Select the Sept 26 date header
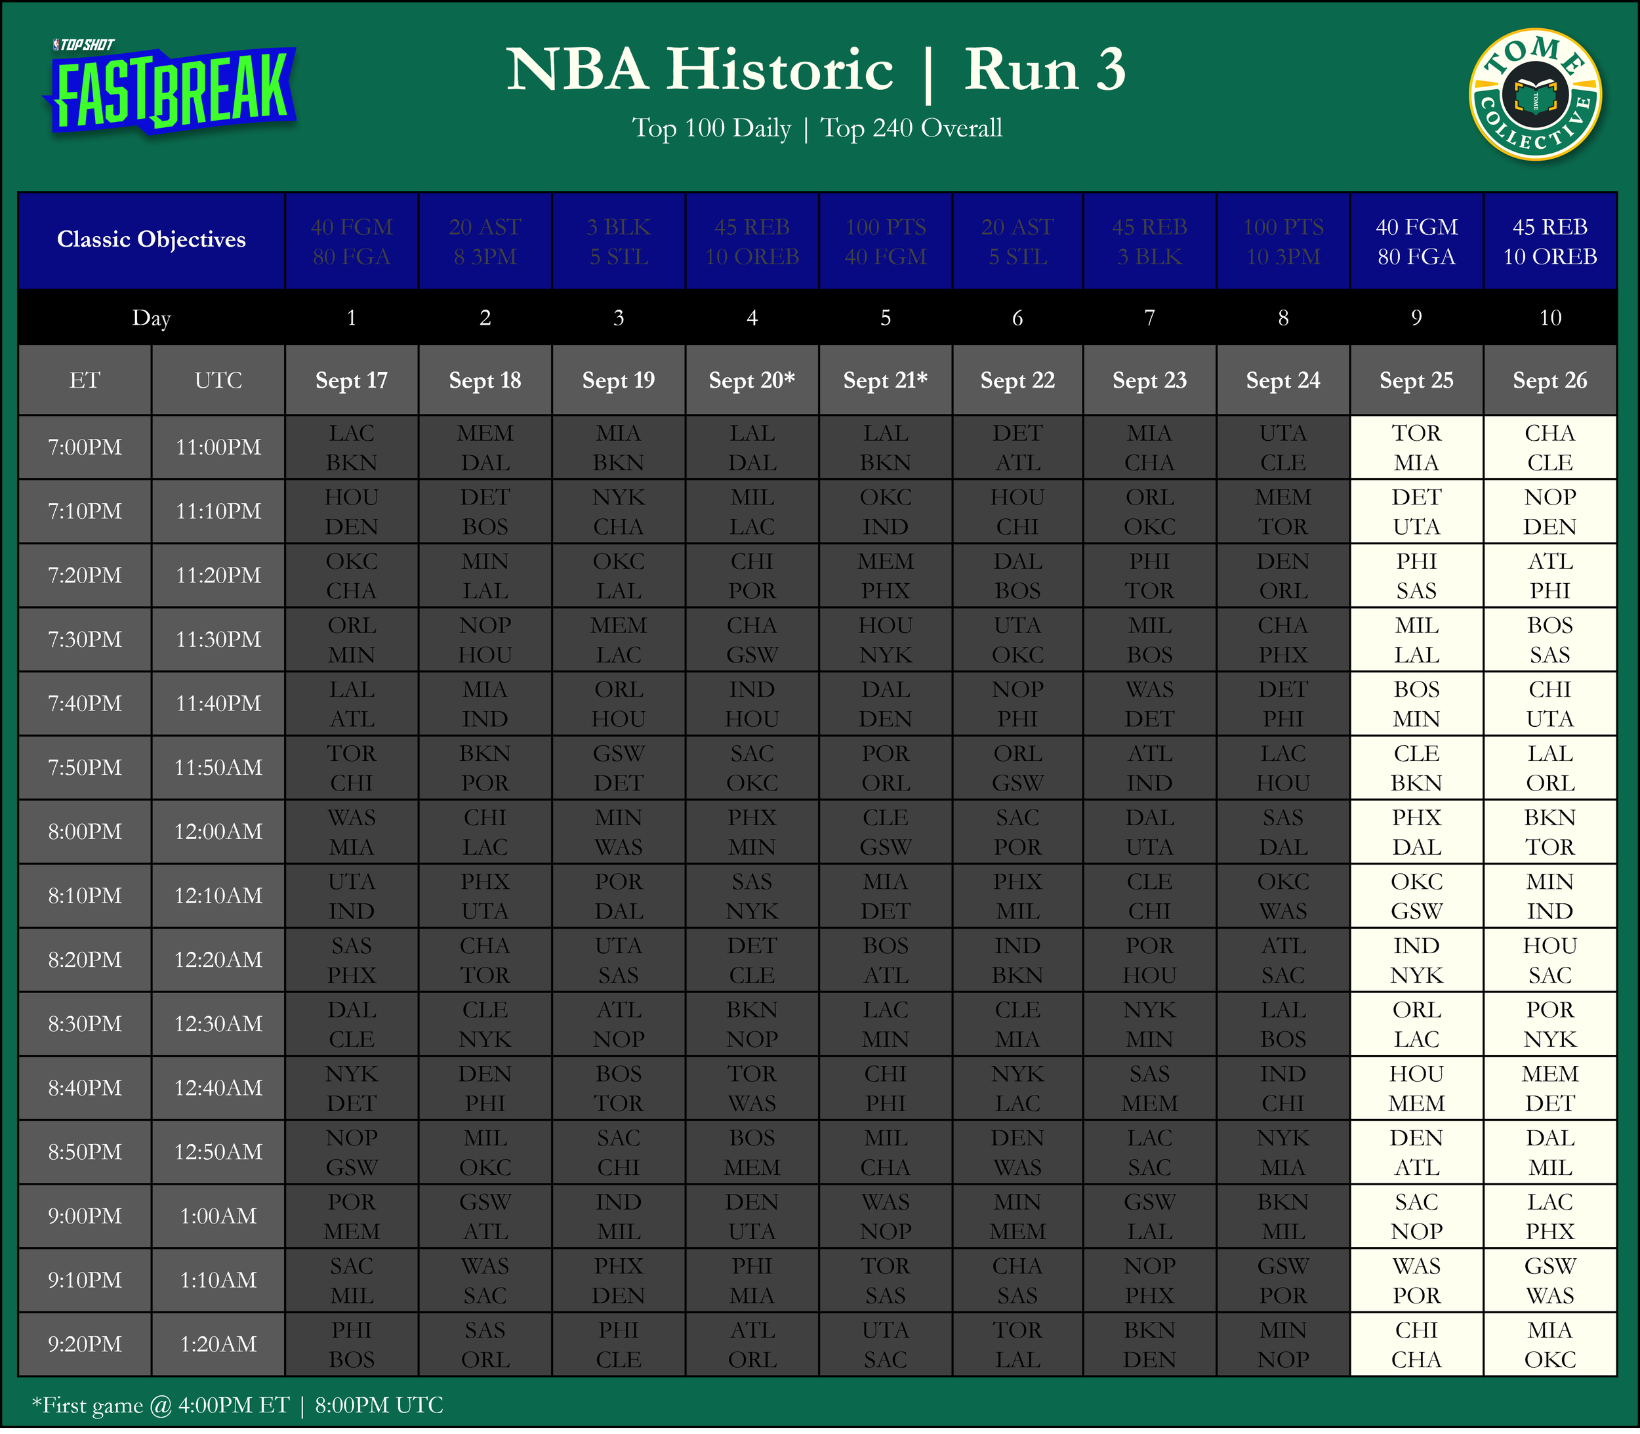 tap(1549, 380)
